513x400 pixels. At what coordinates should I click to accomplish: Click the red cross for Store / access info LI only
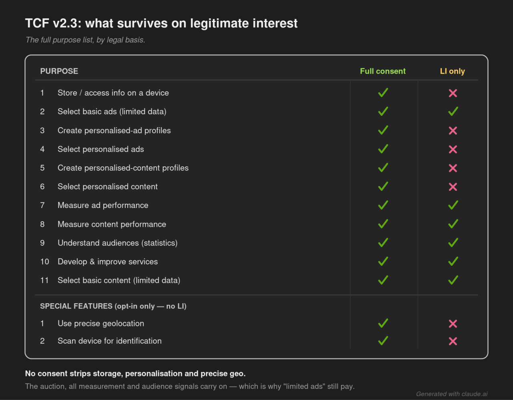(453, 93)
